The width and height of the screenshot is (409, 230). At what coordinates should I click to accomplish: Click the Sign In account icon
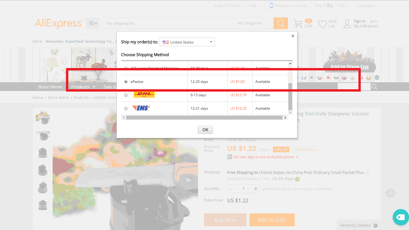(347, 24)
